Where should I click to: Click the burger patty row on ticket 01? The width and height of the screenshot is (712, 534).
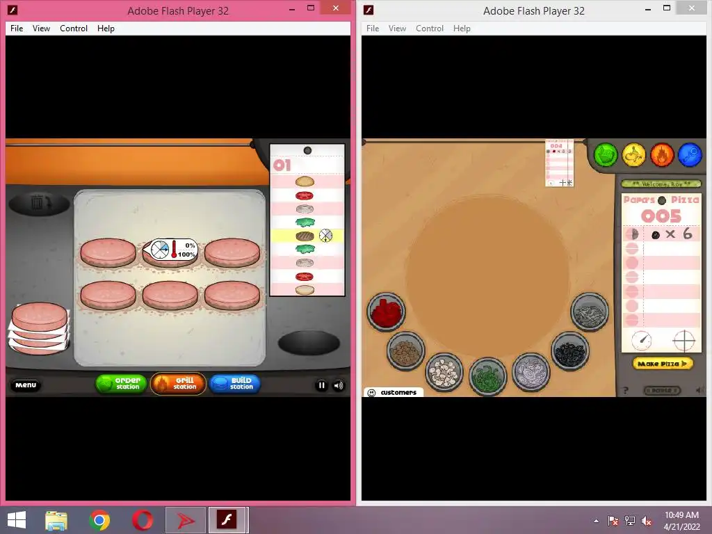tap(307, 236)
